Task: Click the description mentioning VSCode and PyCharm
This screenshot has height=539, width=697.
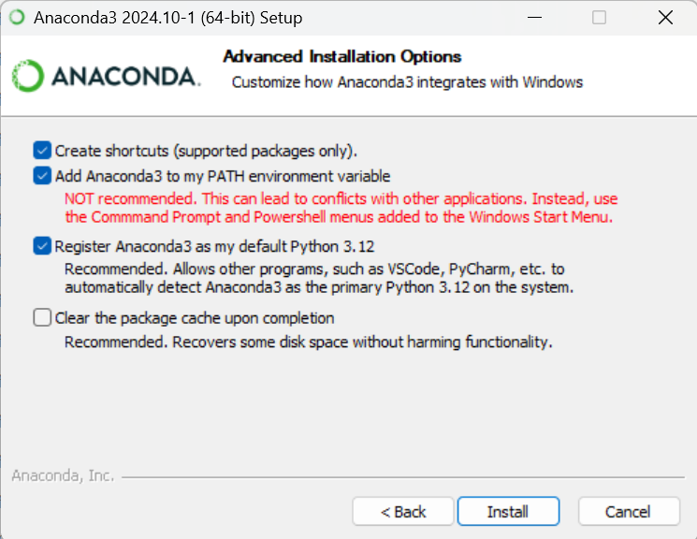Action: (318, 278)
